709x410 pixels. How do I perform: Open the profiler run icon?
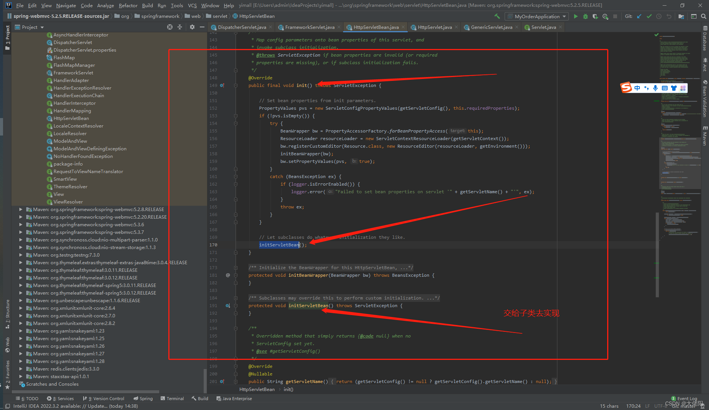pyautogui.click(x=605, y=16)
